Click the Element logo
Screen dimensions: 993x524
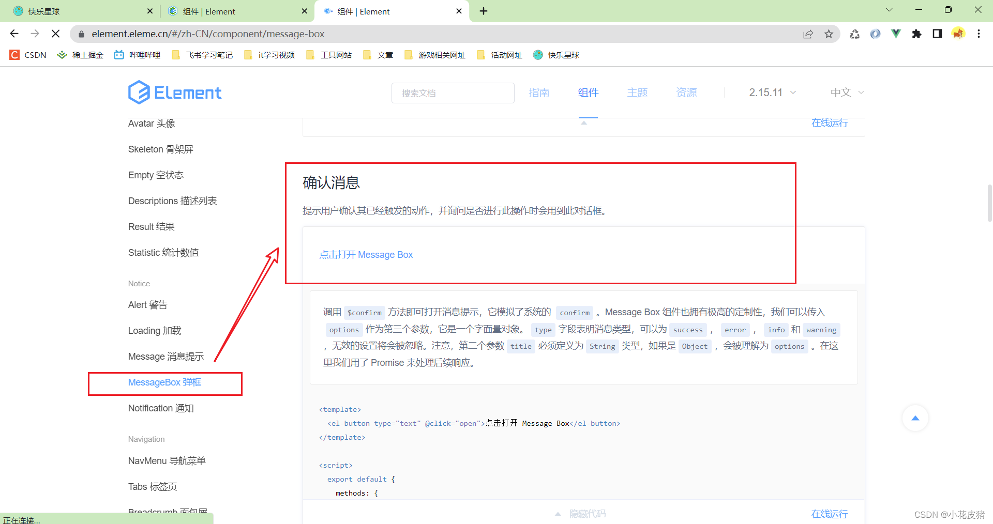[x=175, y=93]
